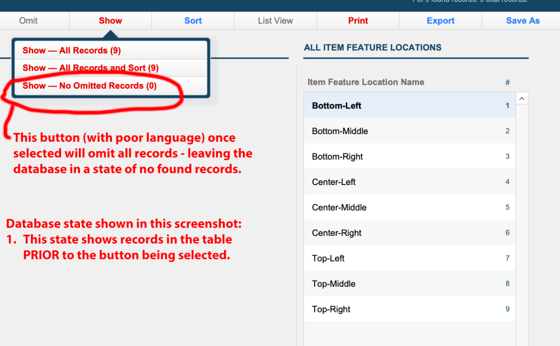Image resolution: width=560 pixels, height=346 pixels.
Task: Click the Save As toolbar button
Action: [x=522, y=21]
